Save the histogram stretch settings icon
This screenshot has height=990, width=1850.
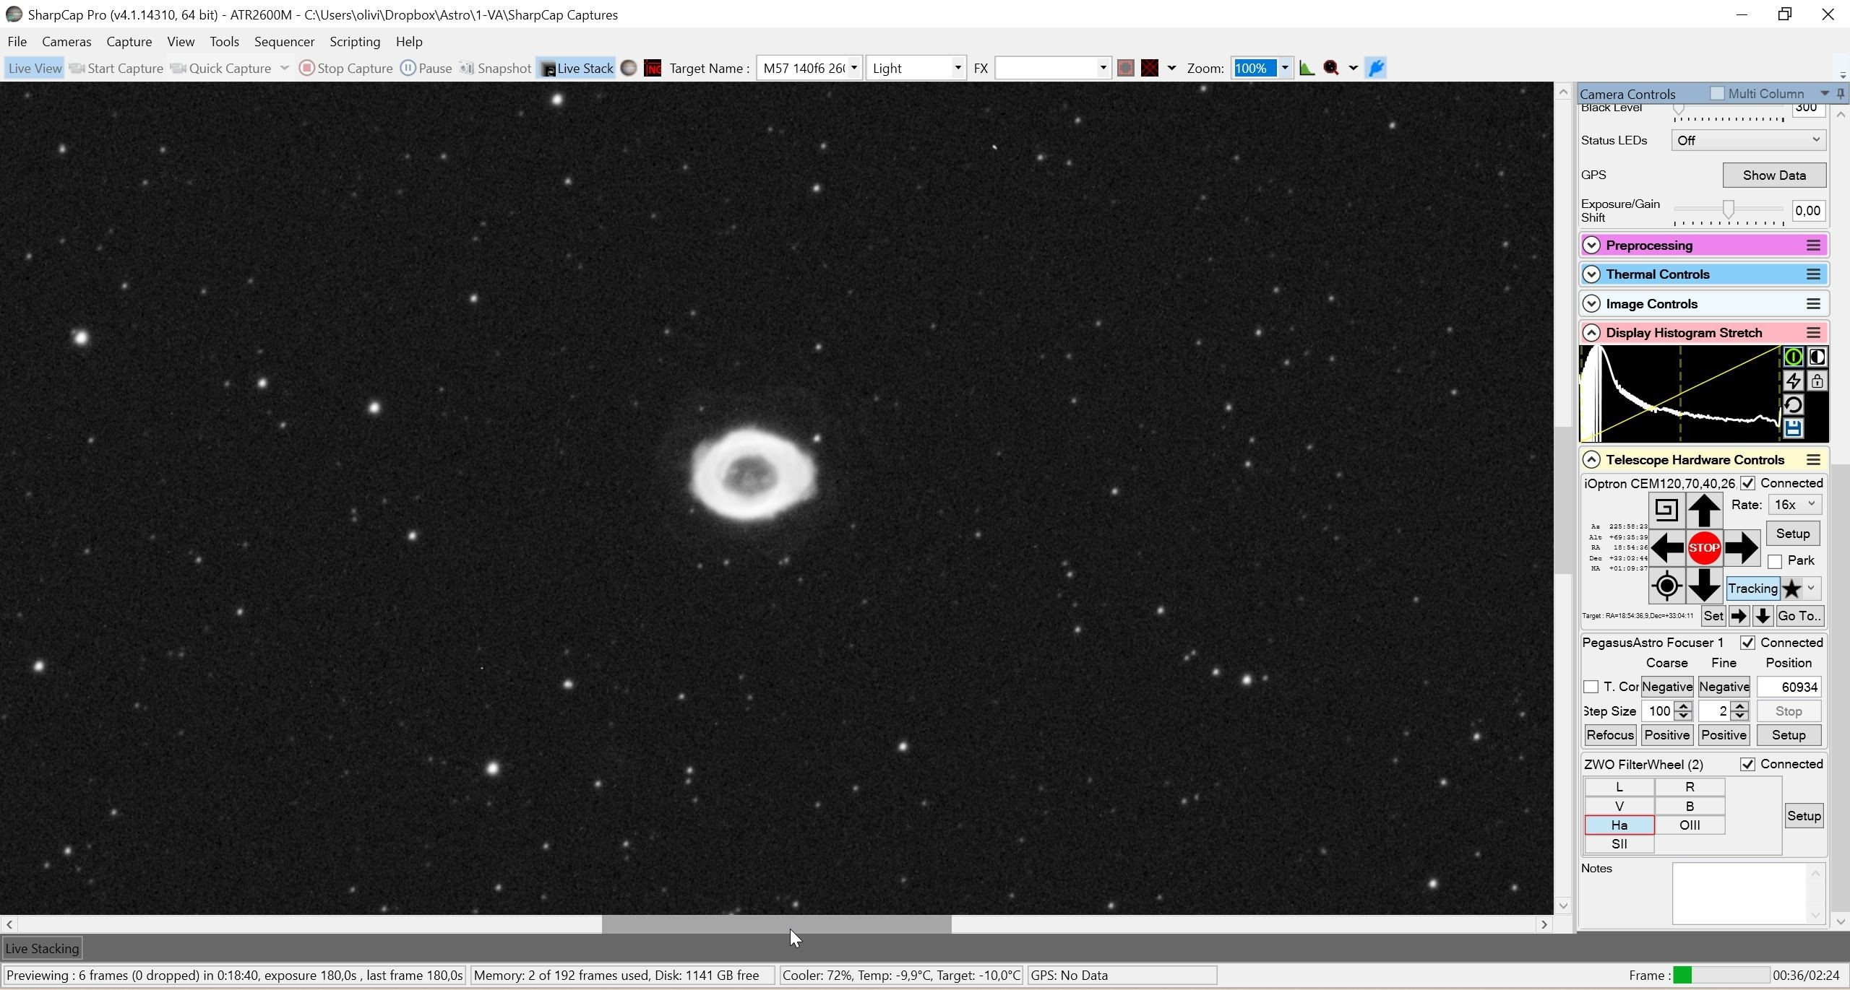pos(1793,429)
